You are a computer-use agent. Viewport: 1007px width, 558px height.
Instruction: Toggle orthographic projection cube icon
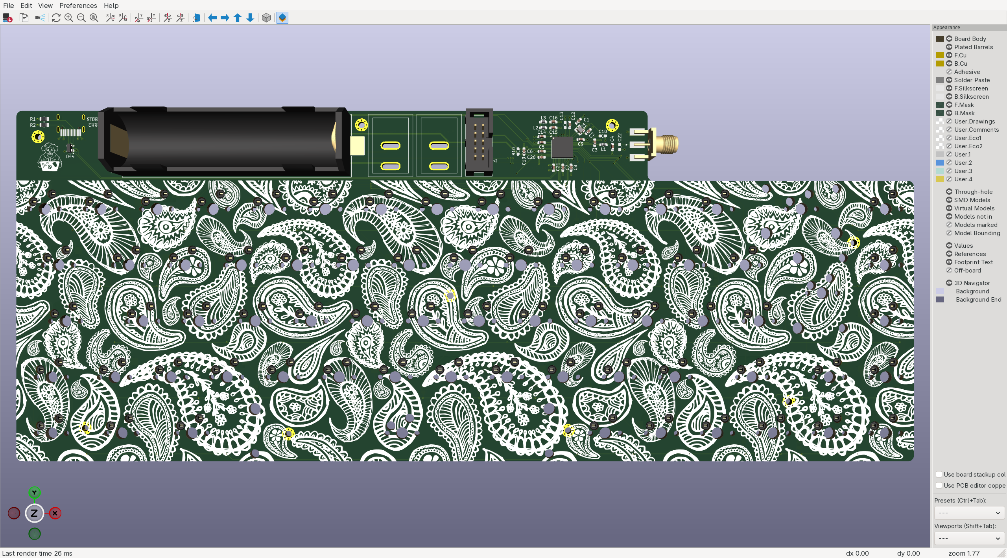point(266,18)
